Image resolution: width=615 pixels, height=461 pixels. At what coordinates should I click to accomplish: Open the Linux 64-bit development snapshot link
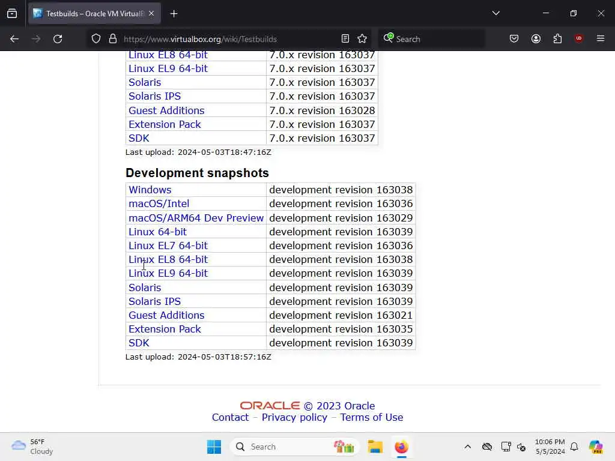coord(158,232)
